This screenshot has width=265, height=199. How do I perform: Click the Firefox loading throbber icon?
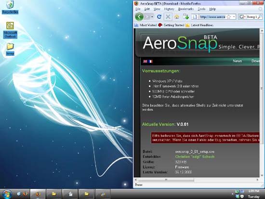click(260, 9)
